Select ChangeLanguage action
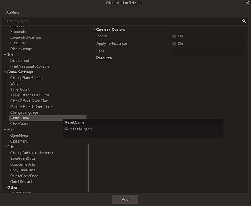The width and height of the screenshot is (251, 206). pyautogui.click(x=24, y=112)
